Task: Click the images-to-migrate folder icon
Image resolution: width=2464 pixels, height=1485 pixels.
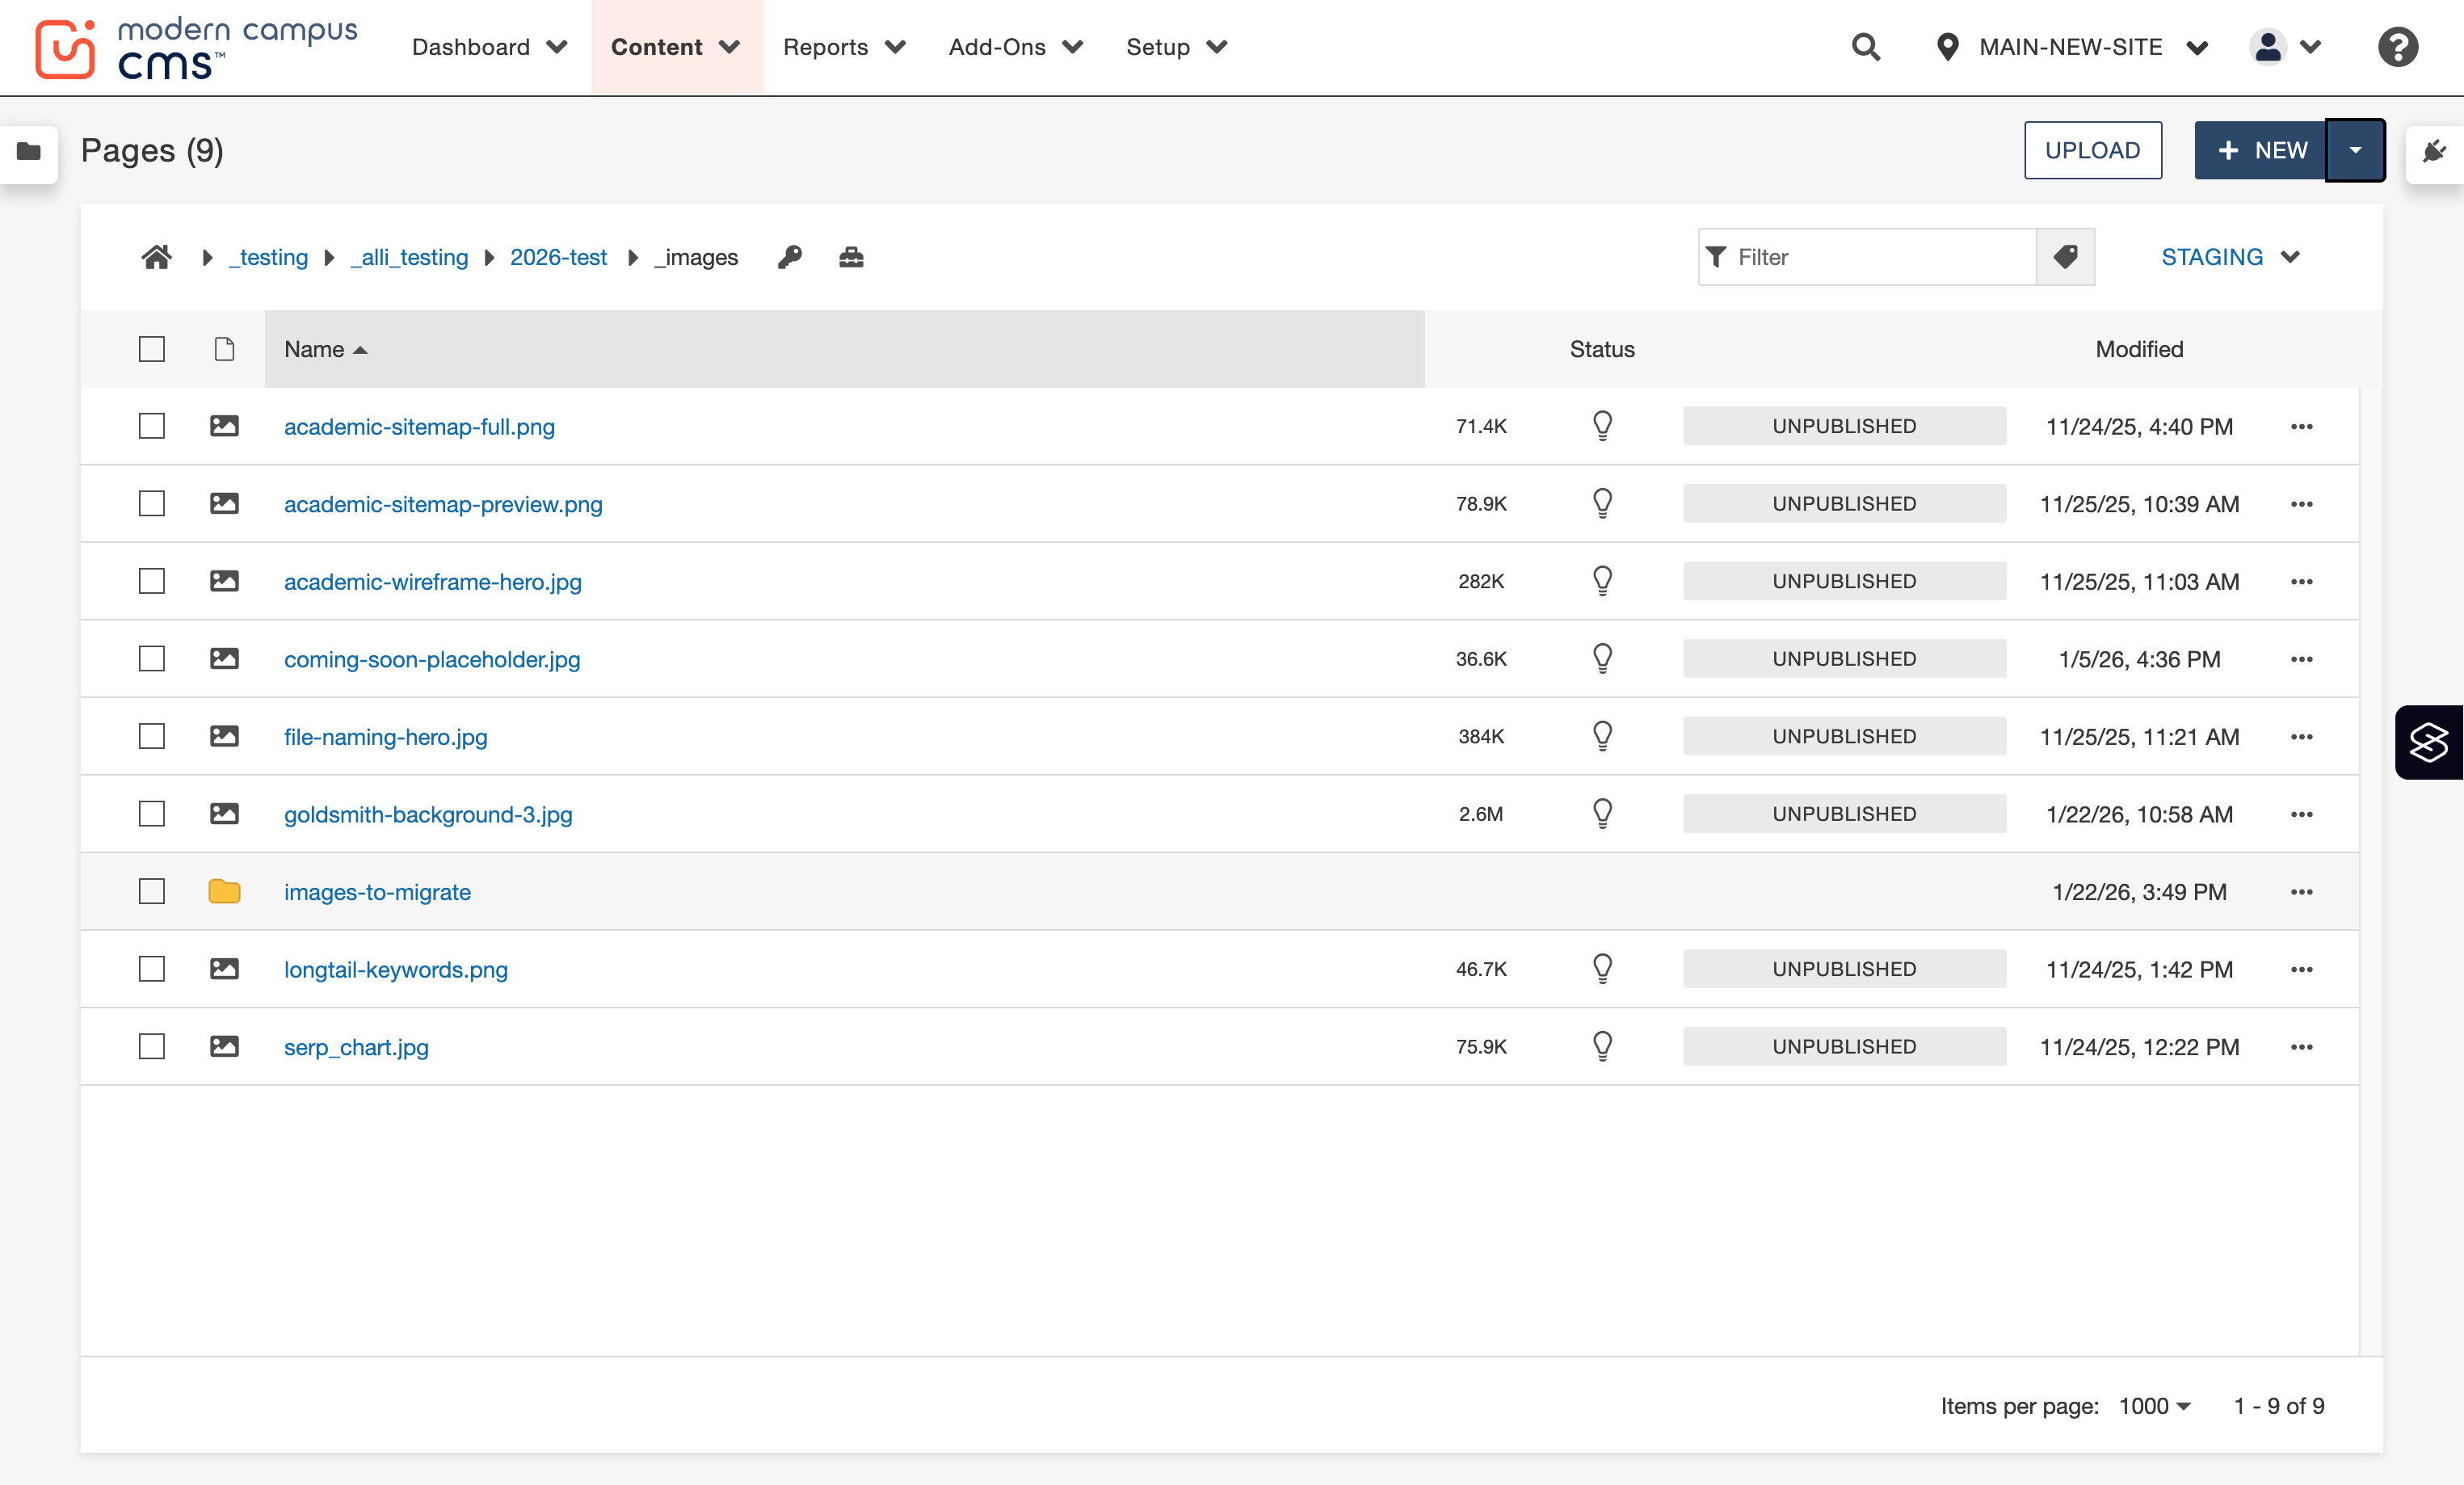Action: point(224,891)
